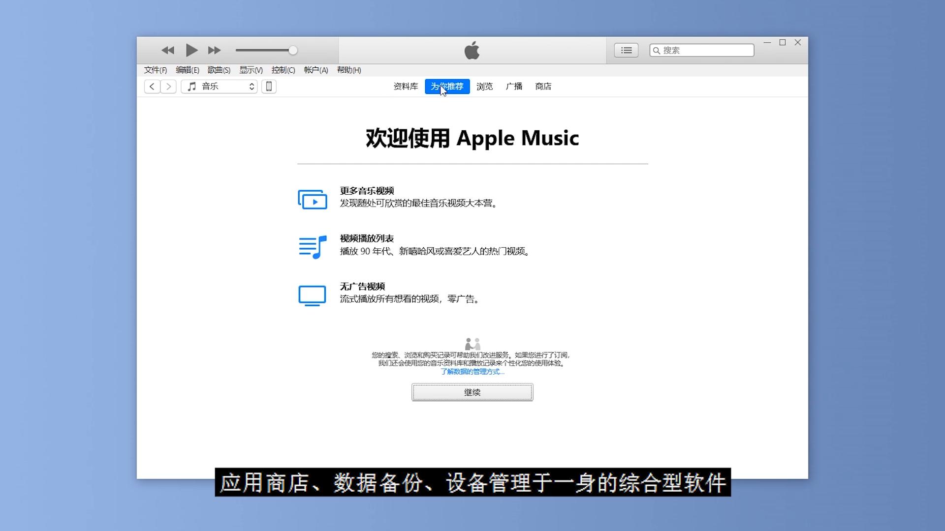The width and height of the screenshot is (945, 531).
Task: Open the up next list view icon
Action: pos(626,50)
